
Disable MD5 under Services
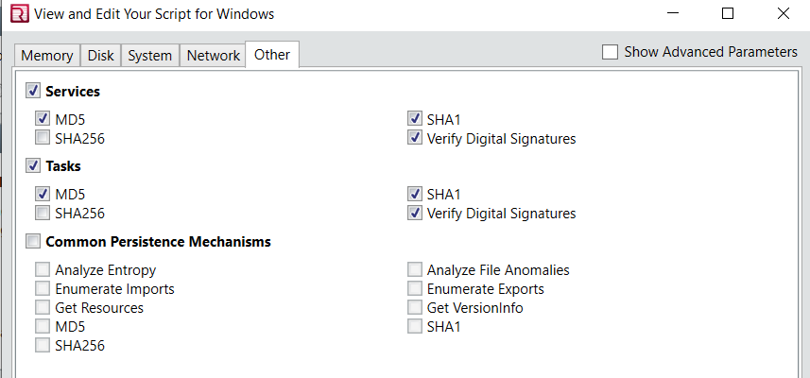(43, 119)
